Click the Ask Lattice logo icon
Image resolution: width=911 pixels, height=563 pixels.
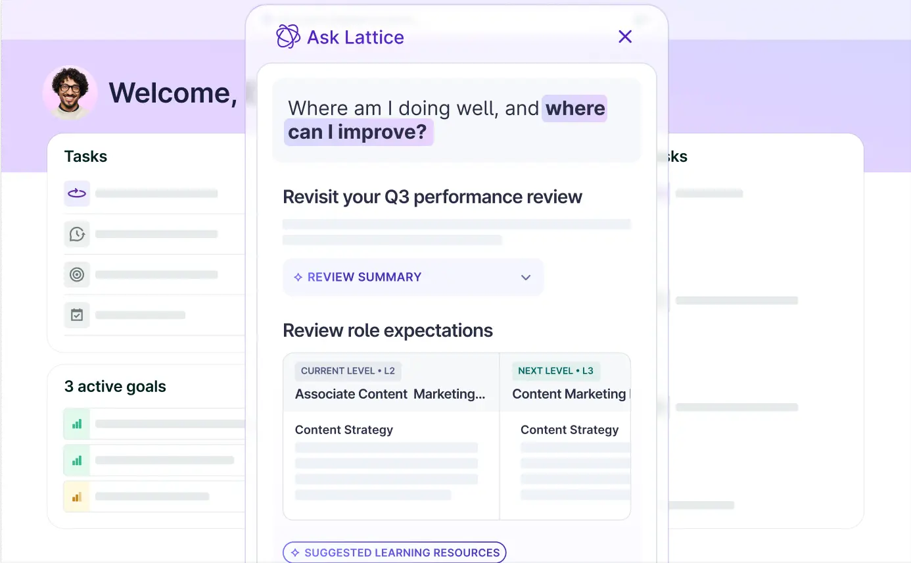coord(288,37)
